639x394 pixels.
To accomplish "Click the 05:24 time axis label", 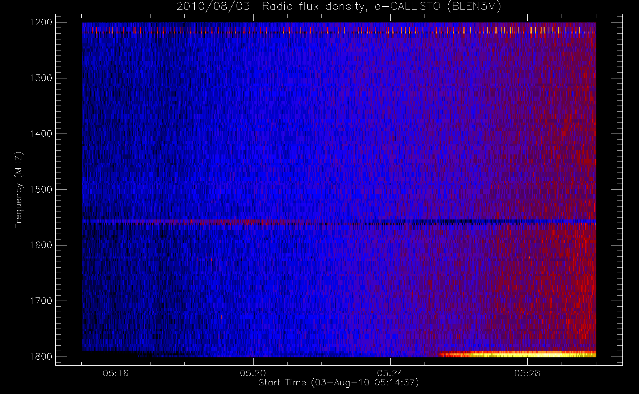I will [x=390, y=373].
